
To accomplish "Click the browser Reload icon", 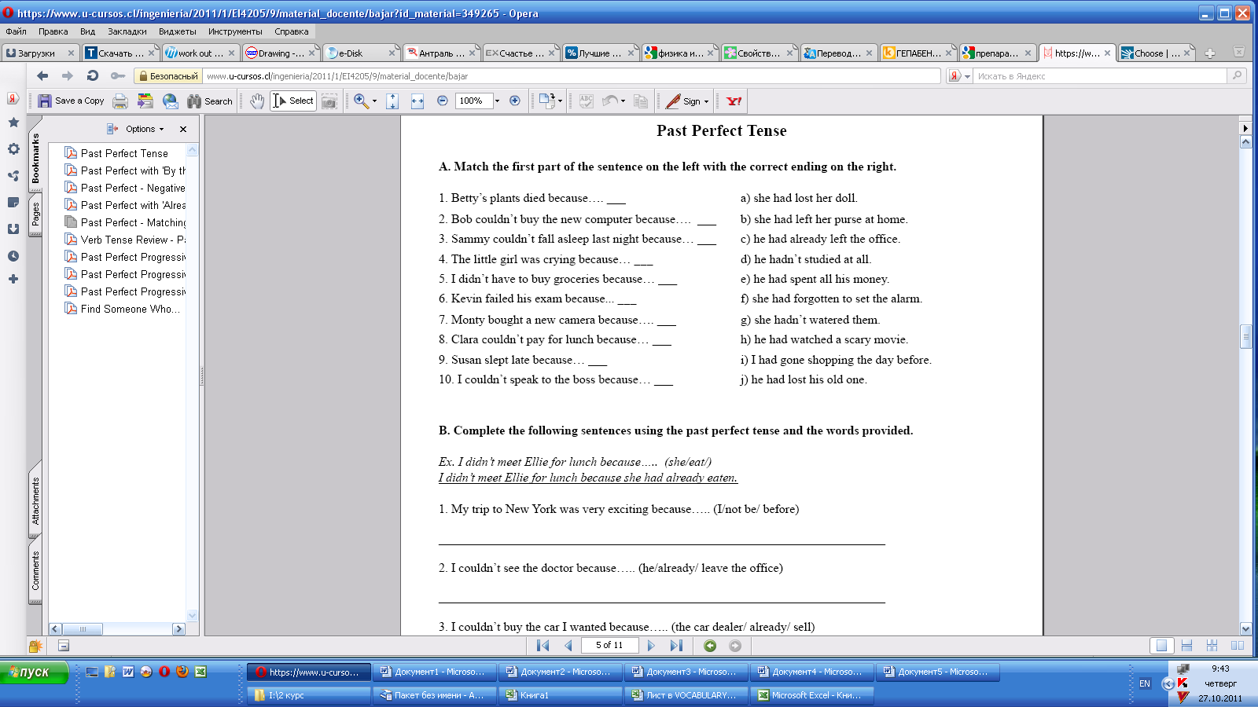I will coord(93,75).
